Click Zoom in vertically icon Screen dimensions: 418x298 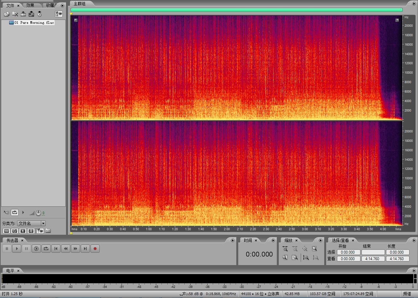point(306,258)
